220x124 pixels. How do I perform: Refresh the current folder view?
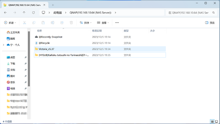click(33, 13)
